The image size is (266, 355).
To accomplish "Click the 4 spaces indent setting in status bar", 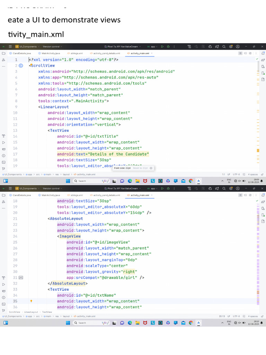I will 253,174.
